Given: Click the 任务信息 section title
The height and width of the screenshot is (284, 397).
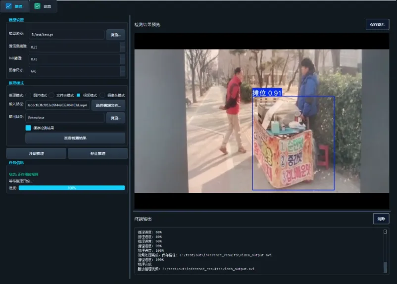Looking at the screenshot, I should 16,162.
